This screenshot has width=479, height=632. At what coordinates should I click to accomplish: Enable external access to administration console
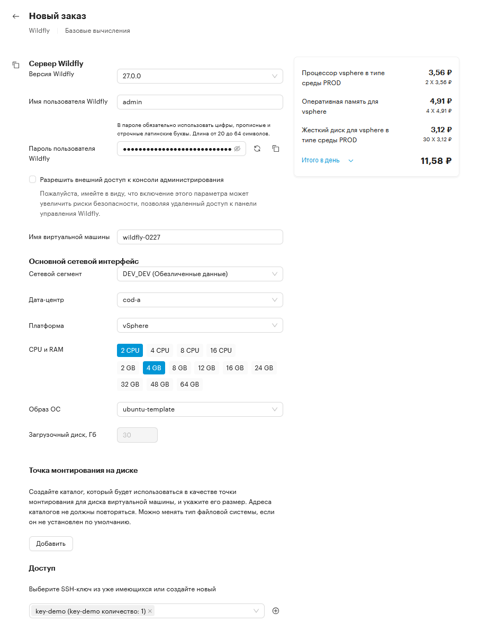33,179
